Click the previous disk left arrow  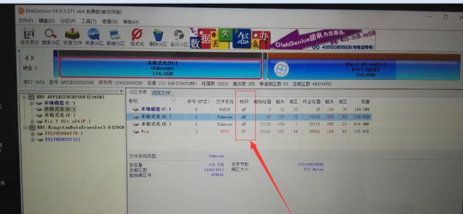tap(26, 58)
